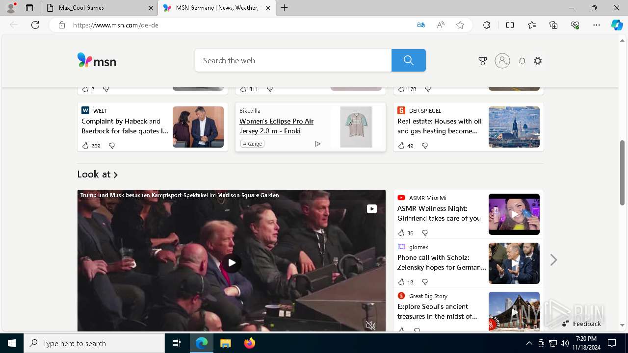Dislike the DER SPIEGEL real estate article
This screenshot has height=353, width=628.
425,146
